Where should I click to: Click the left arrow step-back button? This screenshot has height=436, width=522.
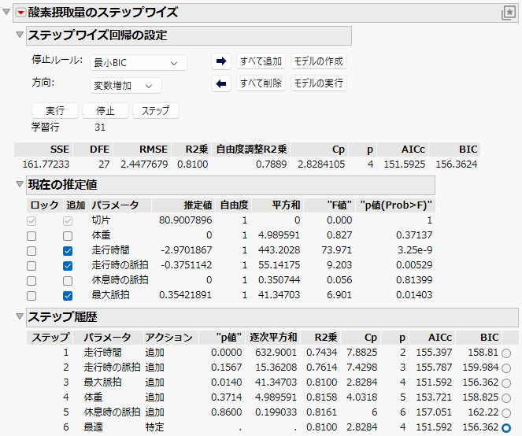221,83
